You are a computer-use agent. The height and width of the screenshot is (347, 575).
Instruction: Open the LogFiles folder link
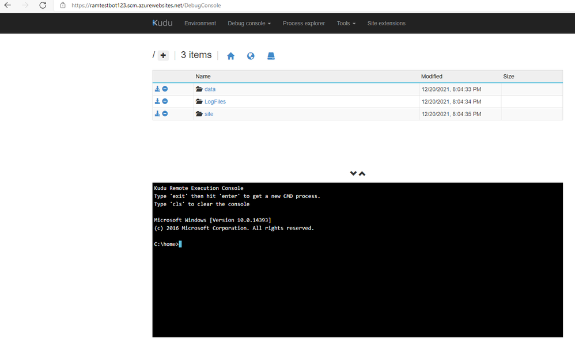pyautogui.click(x=215, y=102)
